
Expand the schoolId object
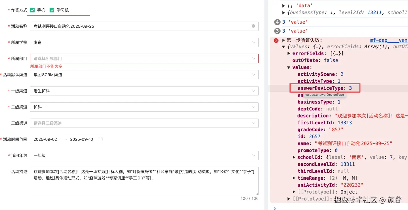pos(294,157)
